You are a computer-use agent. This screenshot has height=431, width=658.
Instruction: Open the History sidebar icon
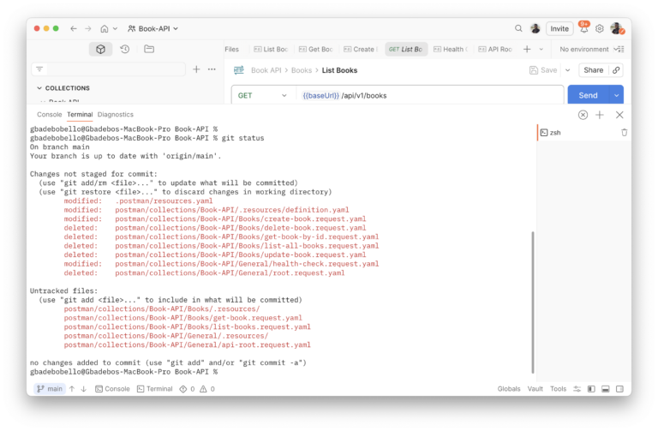tap(124, 49)
